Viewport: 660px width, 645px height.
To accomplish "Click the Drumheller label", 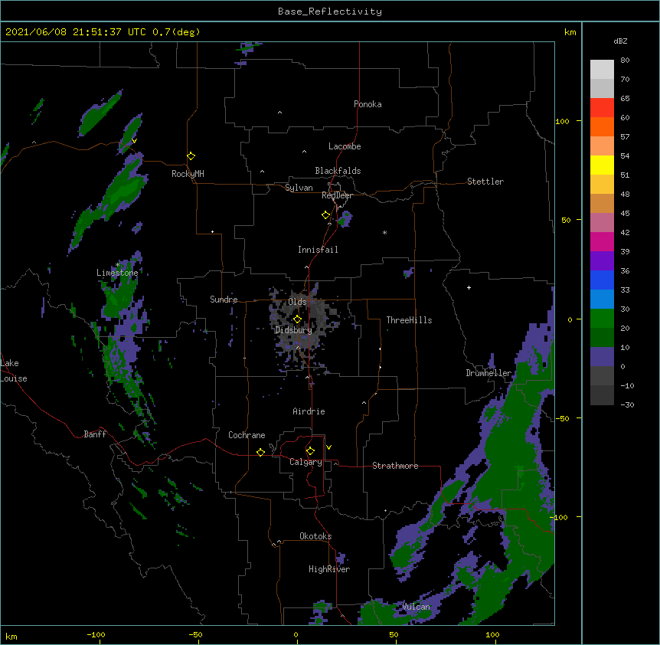I will 488,373.
